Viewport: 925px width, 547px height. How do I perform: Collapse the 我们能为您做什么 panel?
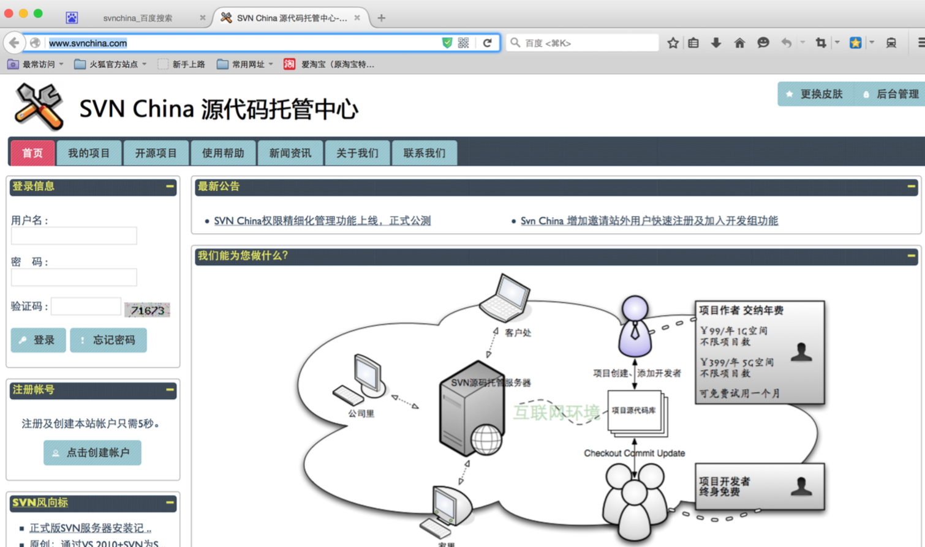pos(912,255)
